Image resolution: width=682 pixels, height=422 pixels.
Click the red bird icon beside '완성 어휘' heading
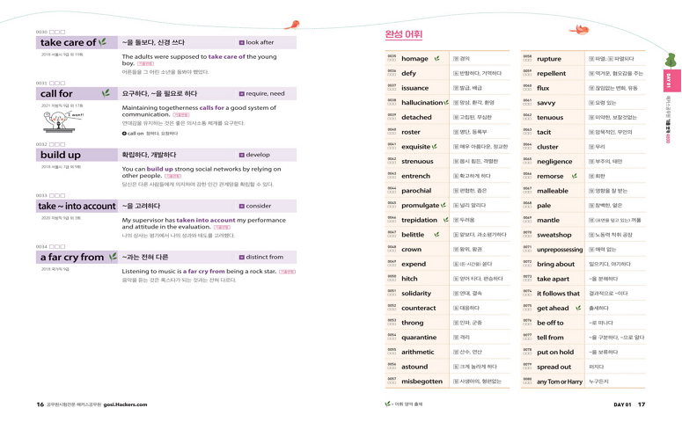[579, 30]
